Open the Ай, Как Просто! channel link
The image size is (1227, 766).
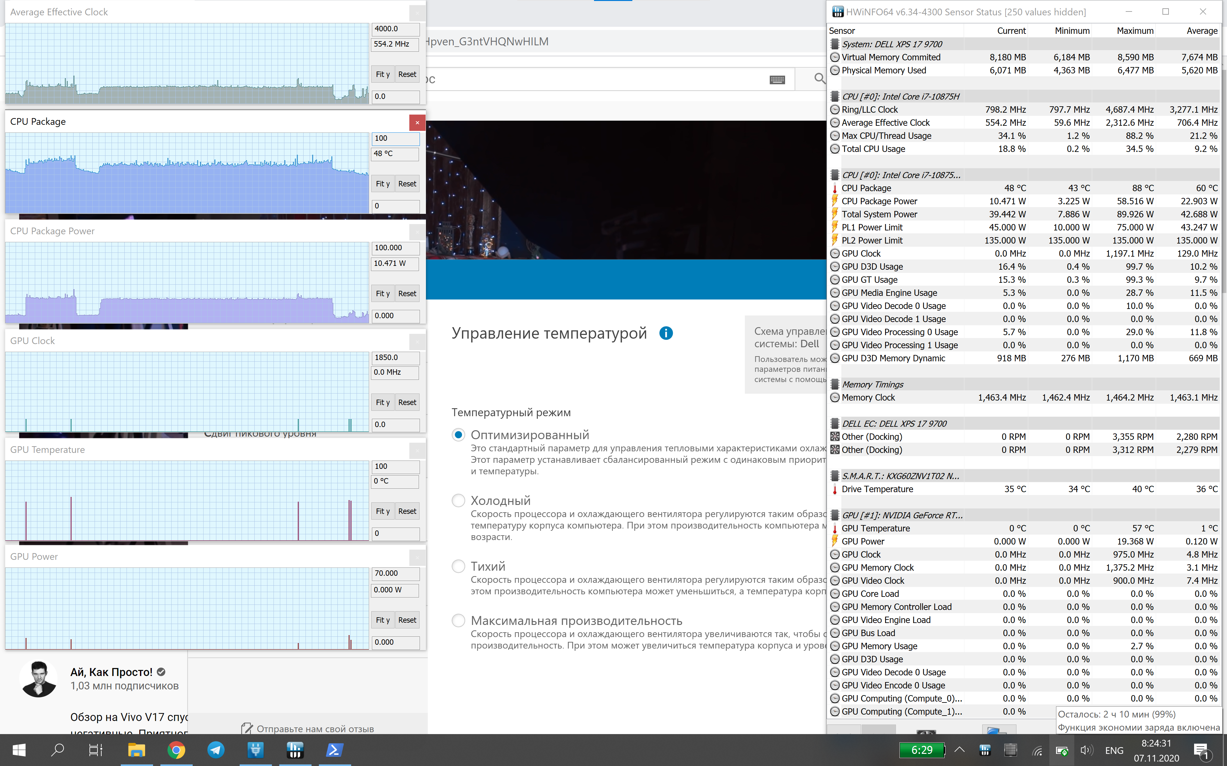click(x=112, y=672)
